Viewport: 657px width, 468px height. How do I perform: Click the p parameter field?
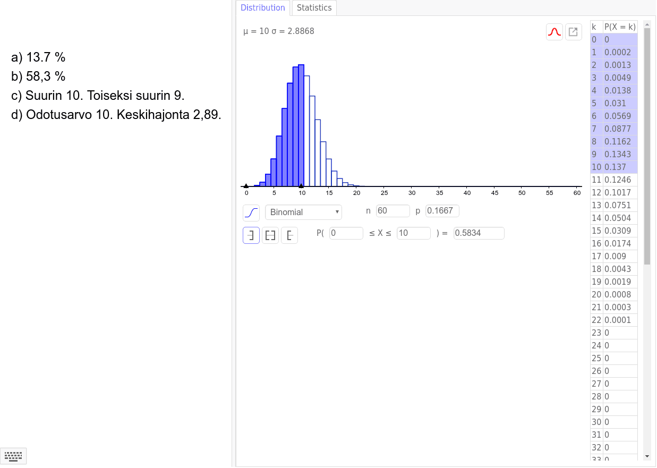[442, 211]
